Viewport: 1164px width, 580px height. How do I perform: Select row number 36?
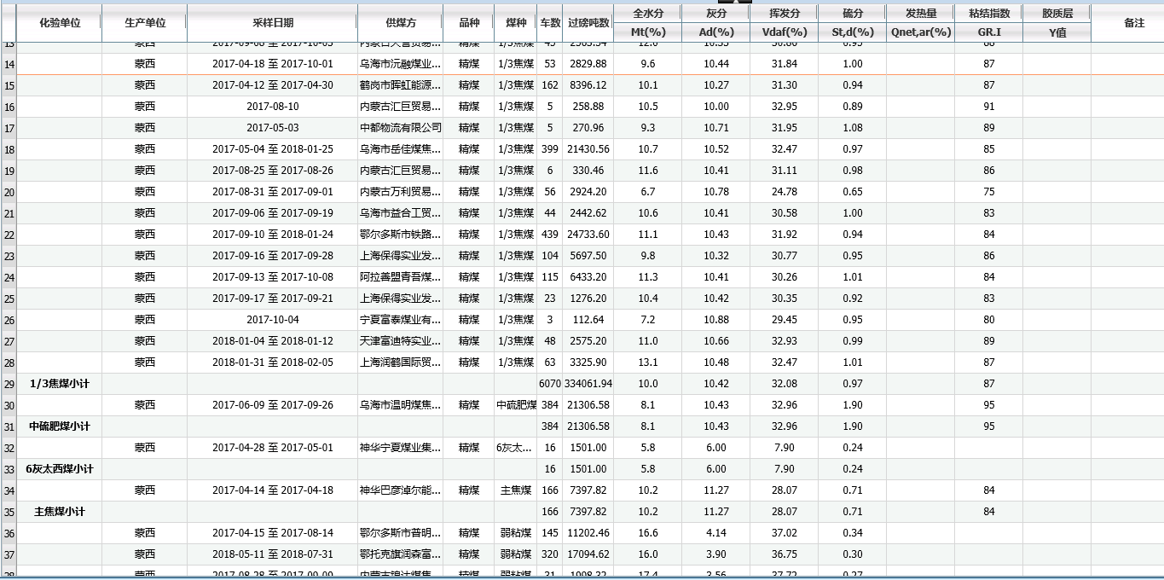[9, 533]
